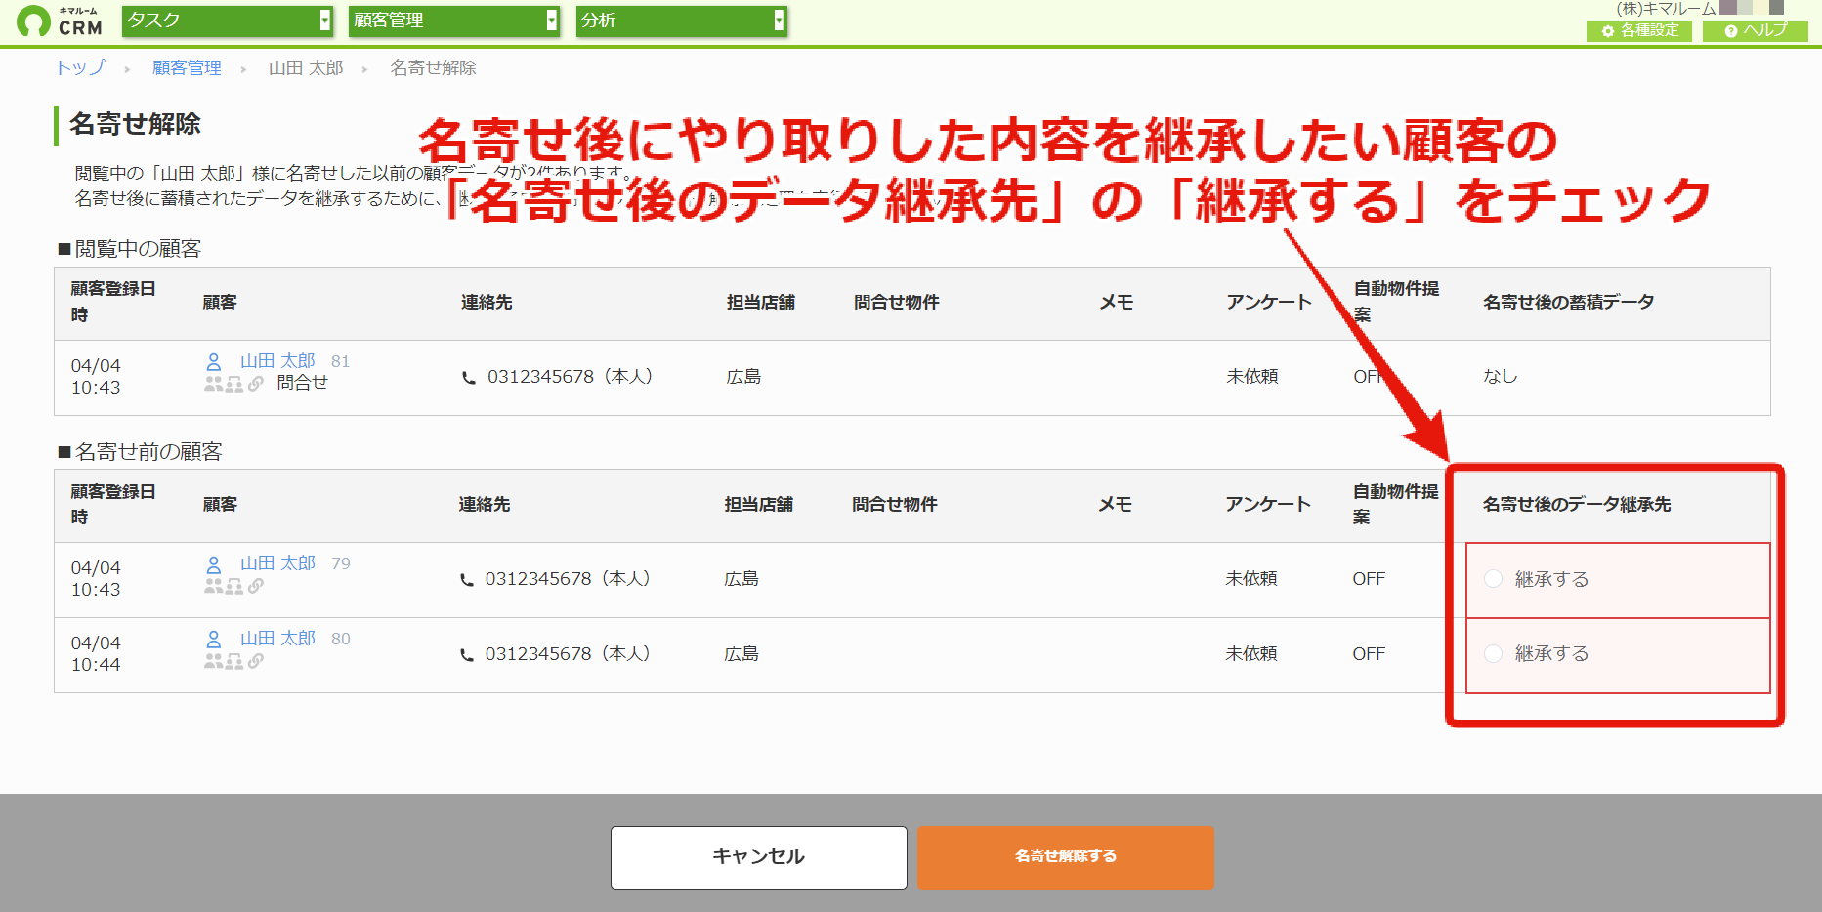1822x912 pixels.
Task: Click person icon for customer 79
Action: [x=214, y=563]
